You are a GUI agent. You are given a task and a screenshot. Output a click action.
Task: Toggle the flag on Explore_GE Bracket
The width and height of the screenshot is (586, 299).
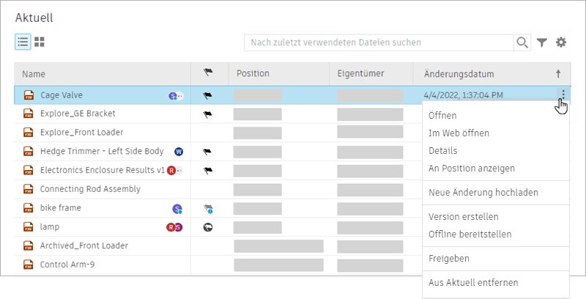(x=207, y=114)
